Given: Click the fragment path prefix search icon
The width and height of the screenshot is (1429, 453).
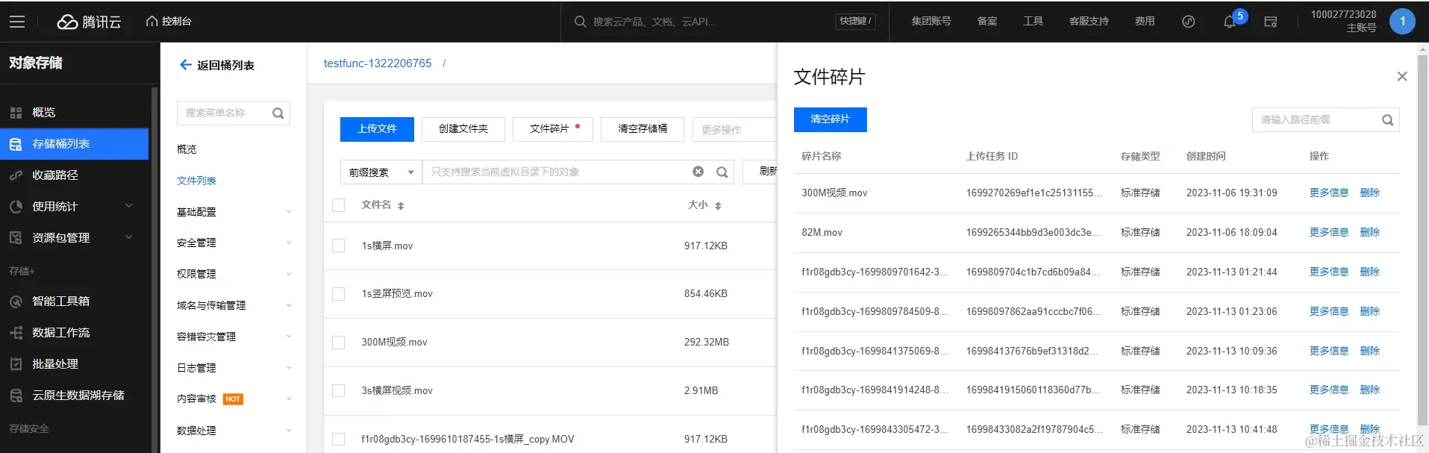Looking at the screenshot, I should tap(1387, 120).
